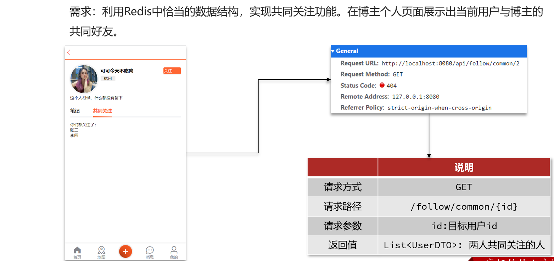Click the 请求路径 table cell
This screenshot has width=554, height=261.
[x=343, y=206]
